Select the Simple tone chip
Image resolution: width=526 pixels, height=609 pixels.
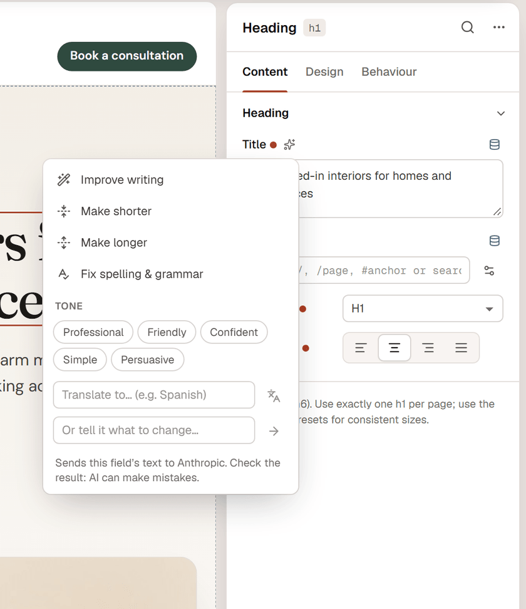(80, 360)
